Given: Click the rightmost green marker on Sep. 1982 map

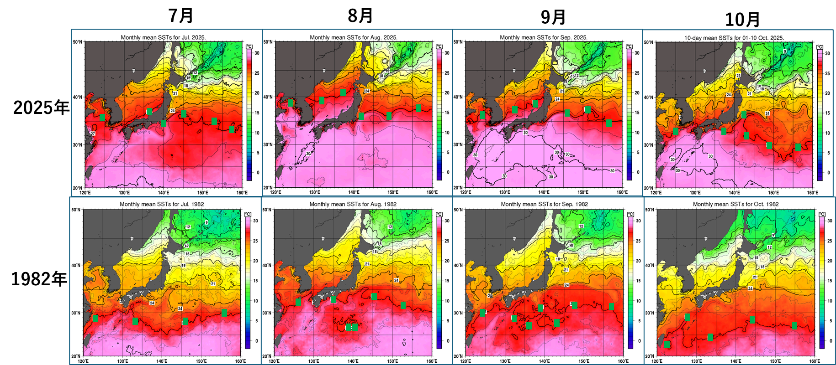Looking at the screenshot, I should (x=611, y=307).
